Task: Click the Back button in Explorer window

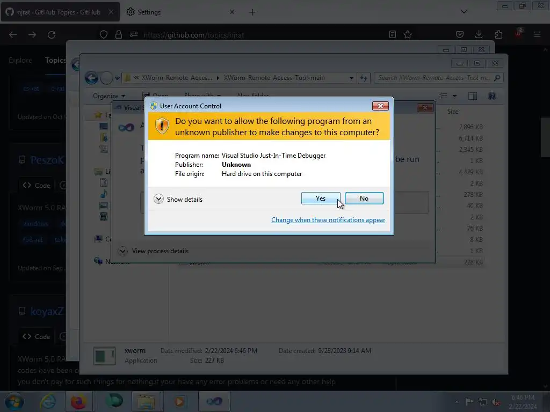Action: (x=91, y=78)
